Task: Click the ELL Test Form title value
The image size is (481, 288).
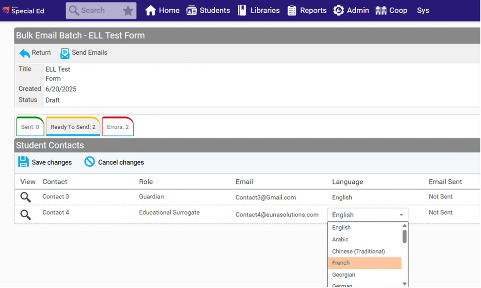Action: click(58, 74)
